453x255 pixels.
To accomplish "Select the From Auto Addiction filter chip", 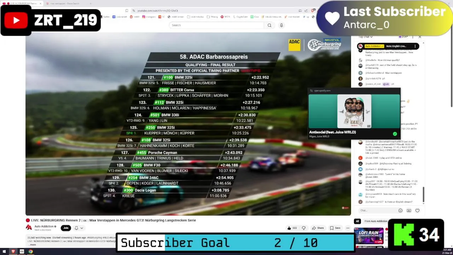I will [375, 221].
